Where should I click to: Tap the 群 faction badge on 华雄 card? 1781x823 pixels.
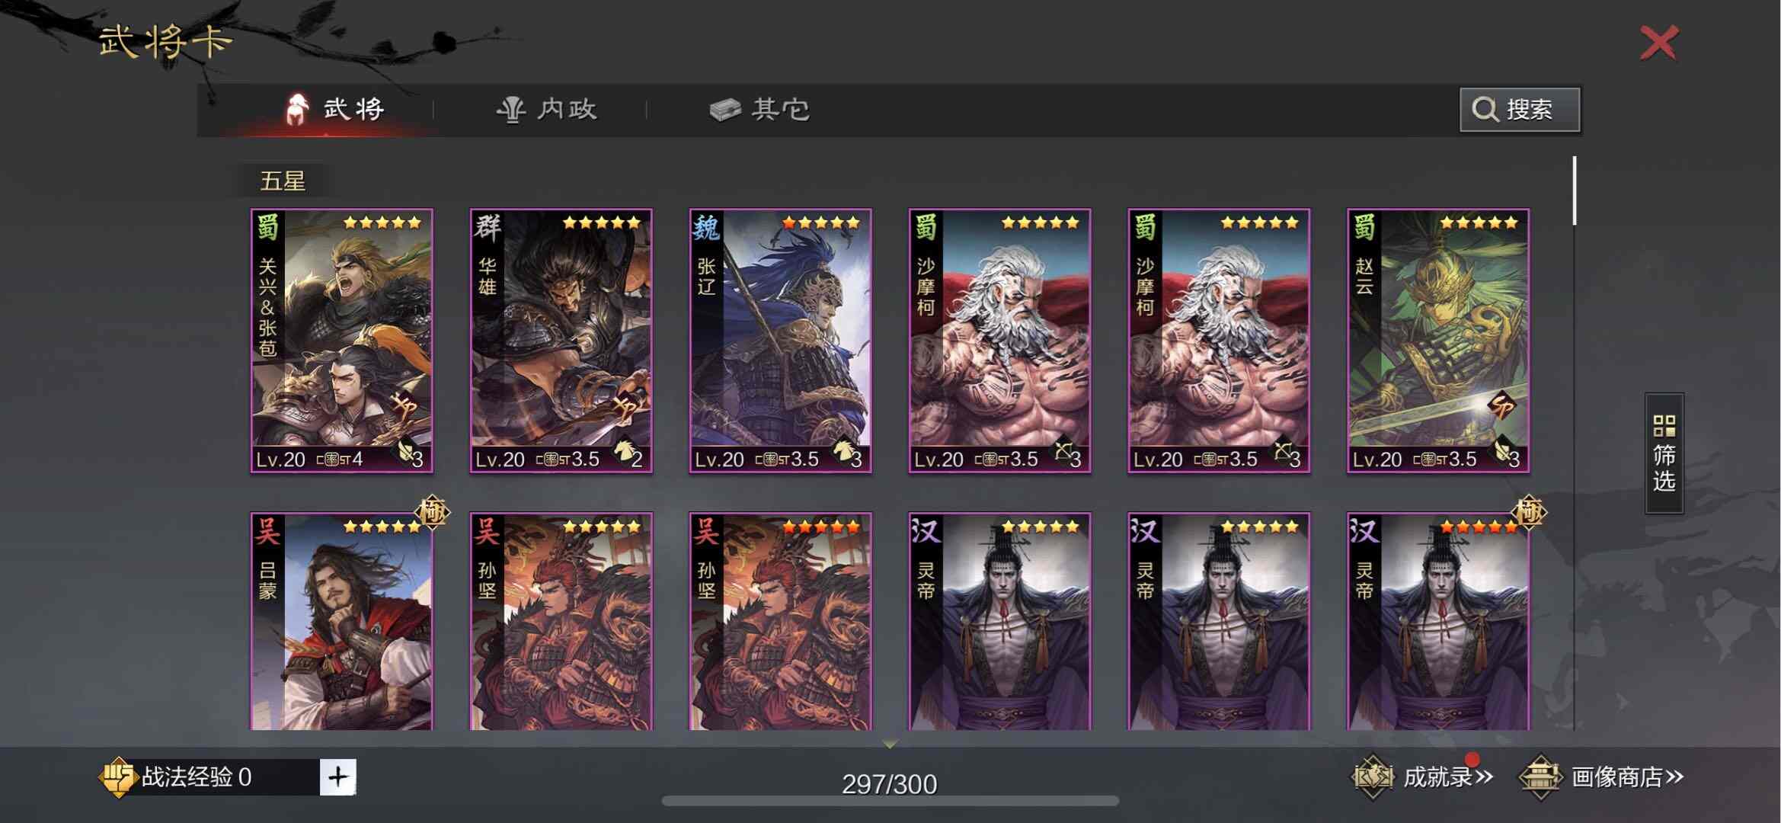(x=488, y=228)
